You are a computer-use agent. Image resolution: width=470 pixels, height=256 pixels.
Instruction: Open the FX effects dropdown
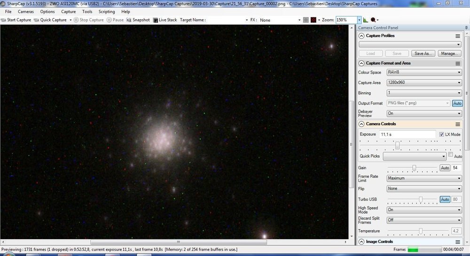click(x=299, y=20)
